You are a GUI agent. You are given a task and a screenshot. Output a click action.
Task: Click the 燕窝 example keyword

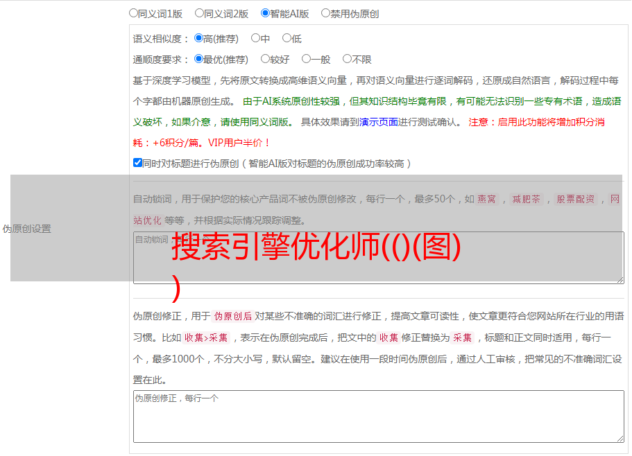(487, 199)
